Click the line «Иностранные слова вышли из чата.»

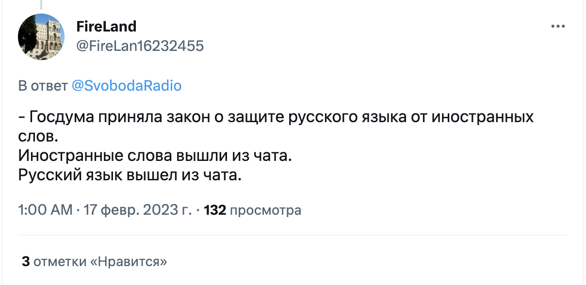[156, 156]
